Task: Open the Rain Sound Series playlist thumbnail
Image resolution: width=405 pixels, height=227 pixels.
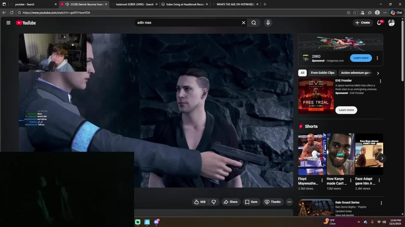Action: 316,207
